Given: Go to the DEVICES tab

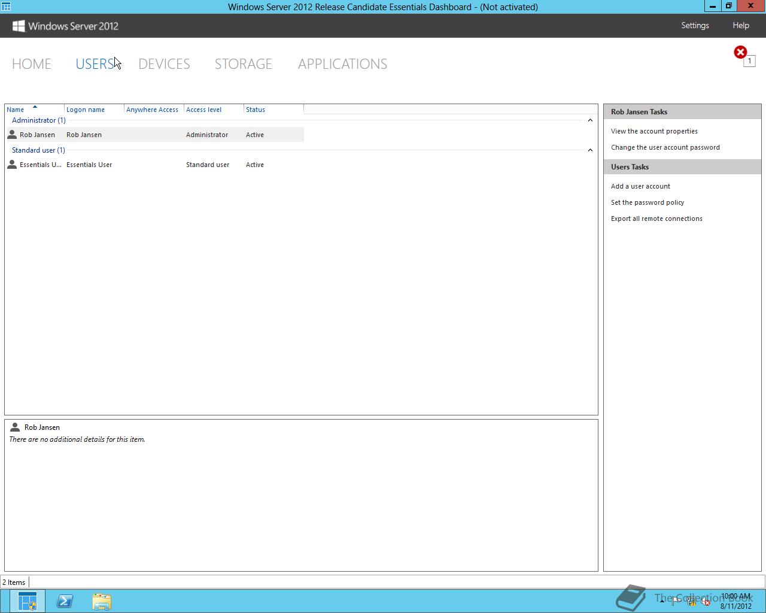Looking at the screenshot, I should (164, 64).
